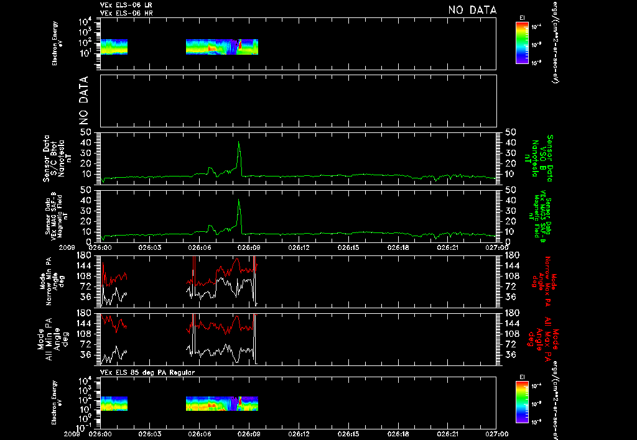
Task: Click the vertical "NO DATA" label of the empty panel
Action: point(83,101)
